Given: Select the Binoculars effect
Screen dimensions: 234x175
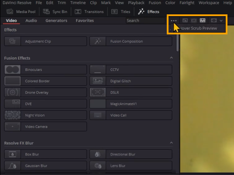Looking at the screenshot, I should point(45,70).
